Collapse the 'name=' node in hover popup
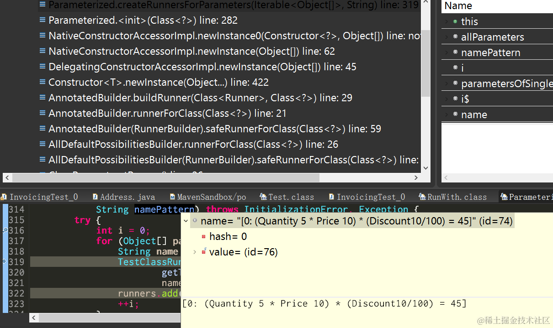This screenshot has height=328, width=553. click(186, 221)
